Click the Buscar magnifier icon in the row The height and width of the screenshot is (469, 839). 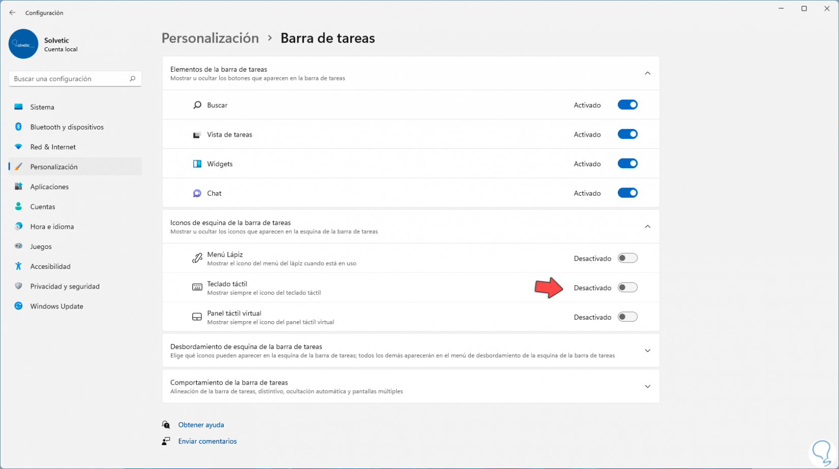click(197, 105)
